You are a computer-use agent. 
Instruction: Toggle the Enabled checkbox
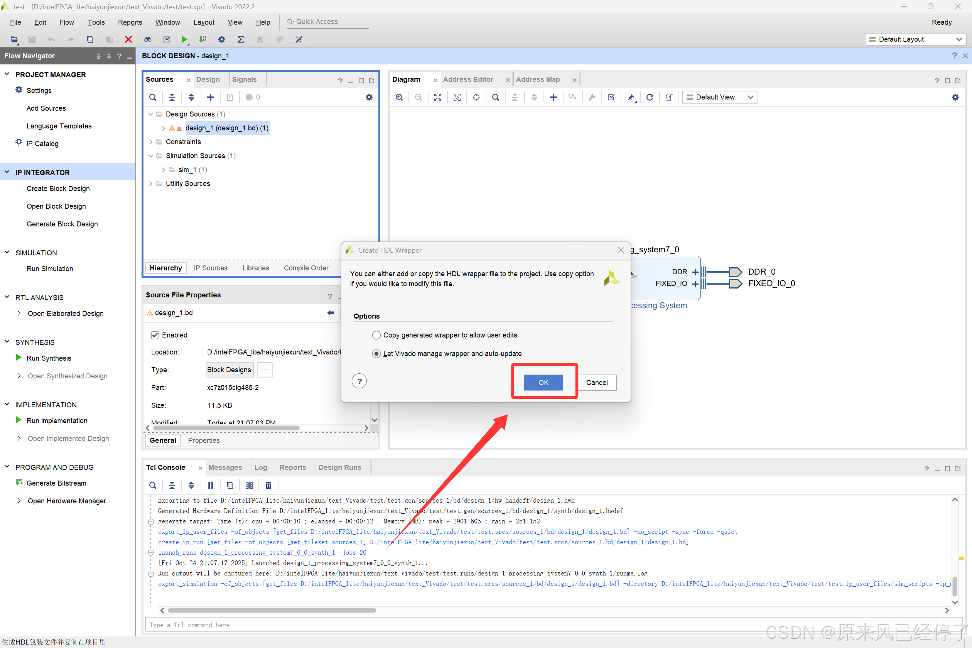click(155, 335)
